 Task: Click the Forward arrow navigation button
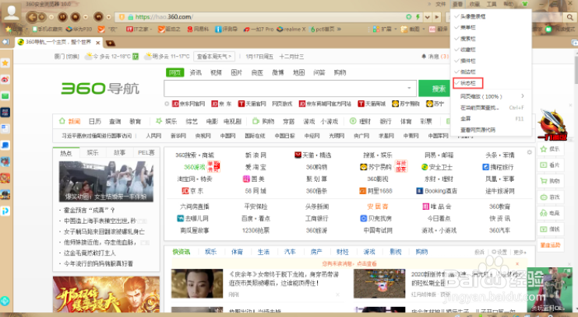pos(41,17)
